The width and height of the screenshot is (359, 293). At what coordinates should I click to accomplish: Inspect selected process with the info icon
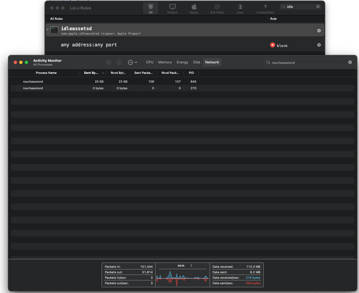click(119, 62)
